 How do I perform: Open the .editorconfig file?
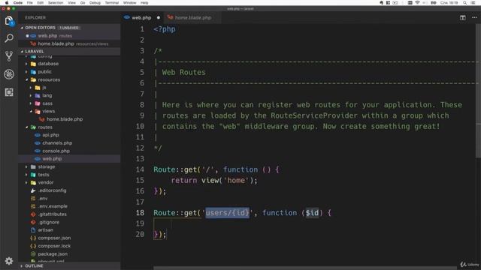[x=52, y=190]
